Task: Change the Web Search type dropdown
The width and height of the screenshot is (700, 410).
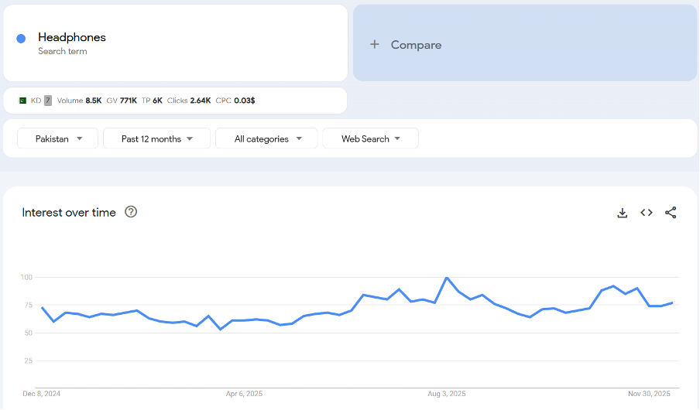Action: click(370, 138)
